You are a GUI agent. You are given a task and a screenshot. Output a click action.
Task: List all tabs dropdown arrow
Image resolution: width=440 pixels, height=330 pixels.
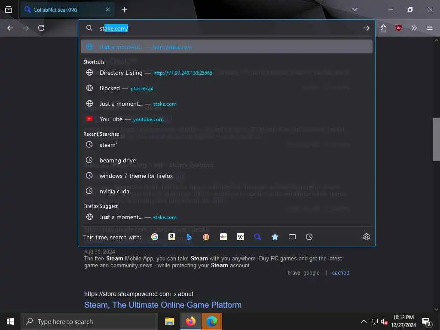click(354, 9)
